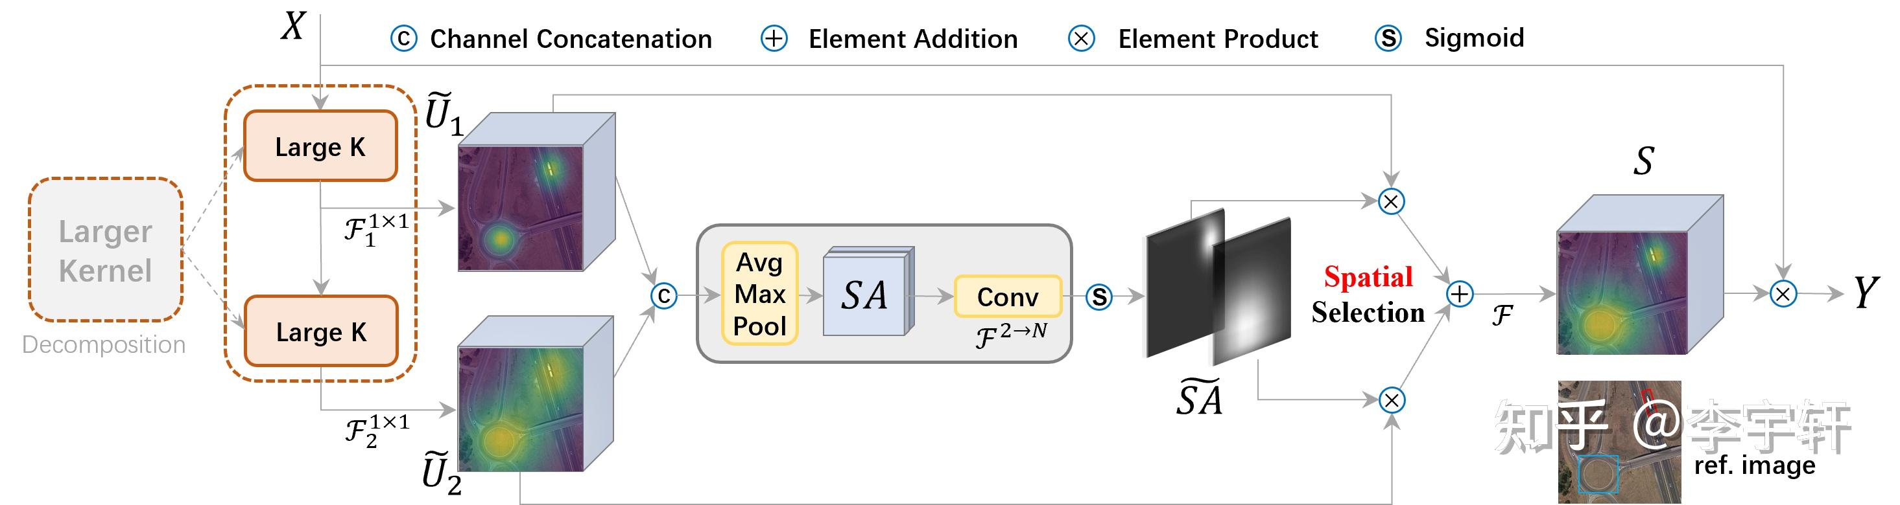This screenshot has width=1900, height=505.
Task: Click the final product node before Y
Action: pos(1783,295)
